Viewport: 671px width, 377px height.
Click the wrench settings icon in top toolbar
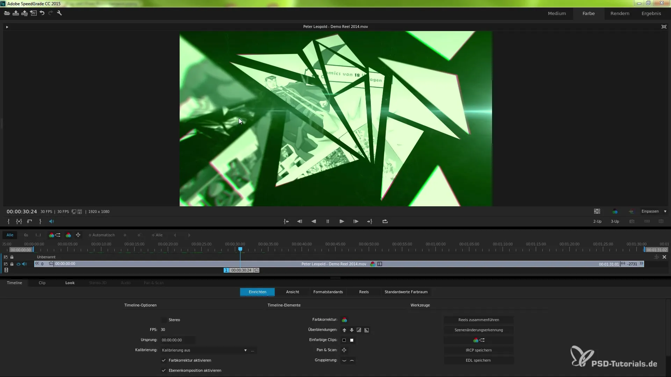(x=59, y=13)
